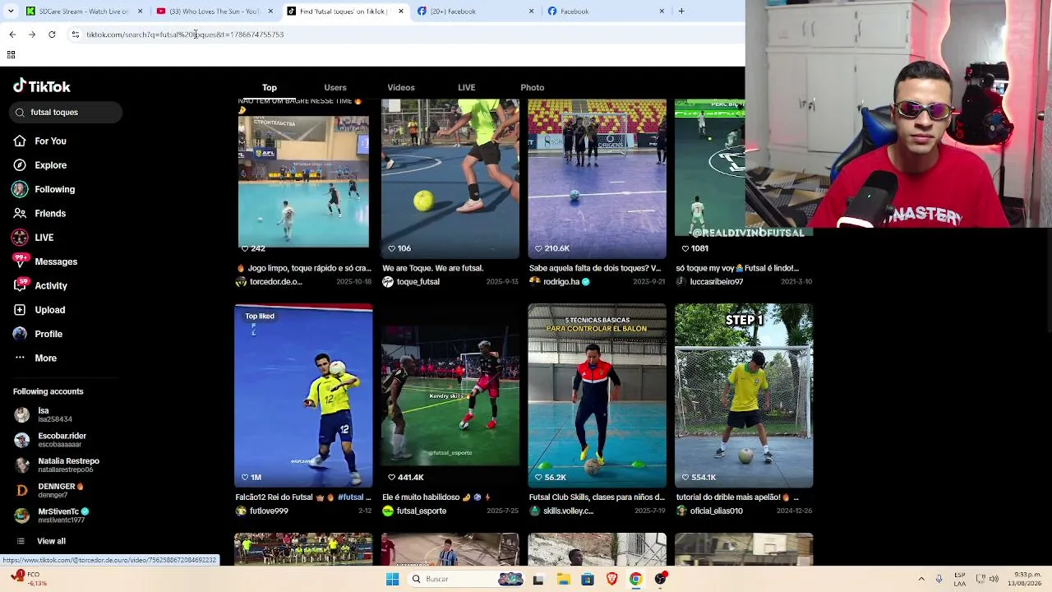Open the site information icon in address bar
The width and height of the screenshot is (1052, 592).
pyautogui.click(x=75, y=35)
